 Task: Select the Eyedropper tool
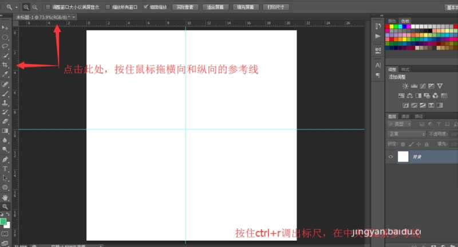coord(5,75)
